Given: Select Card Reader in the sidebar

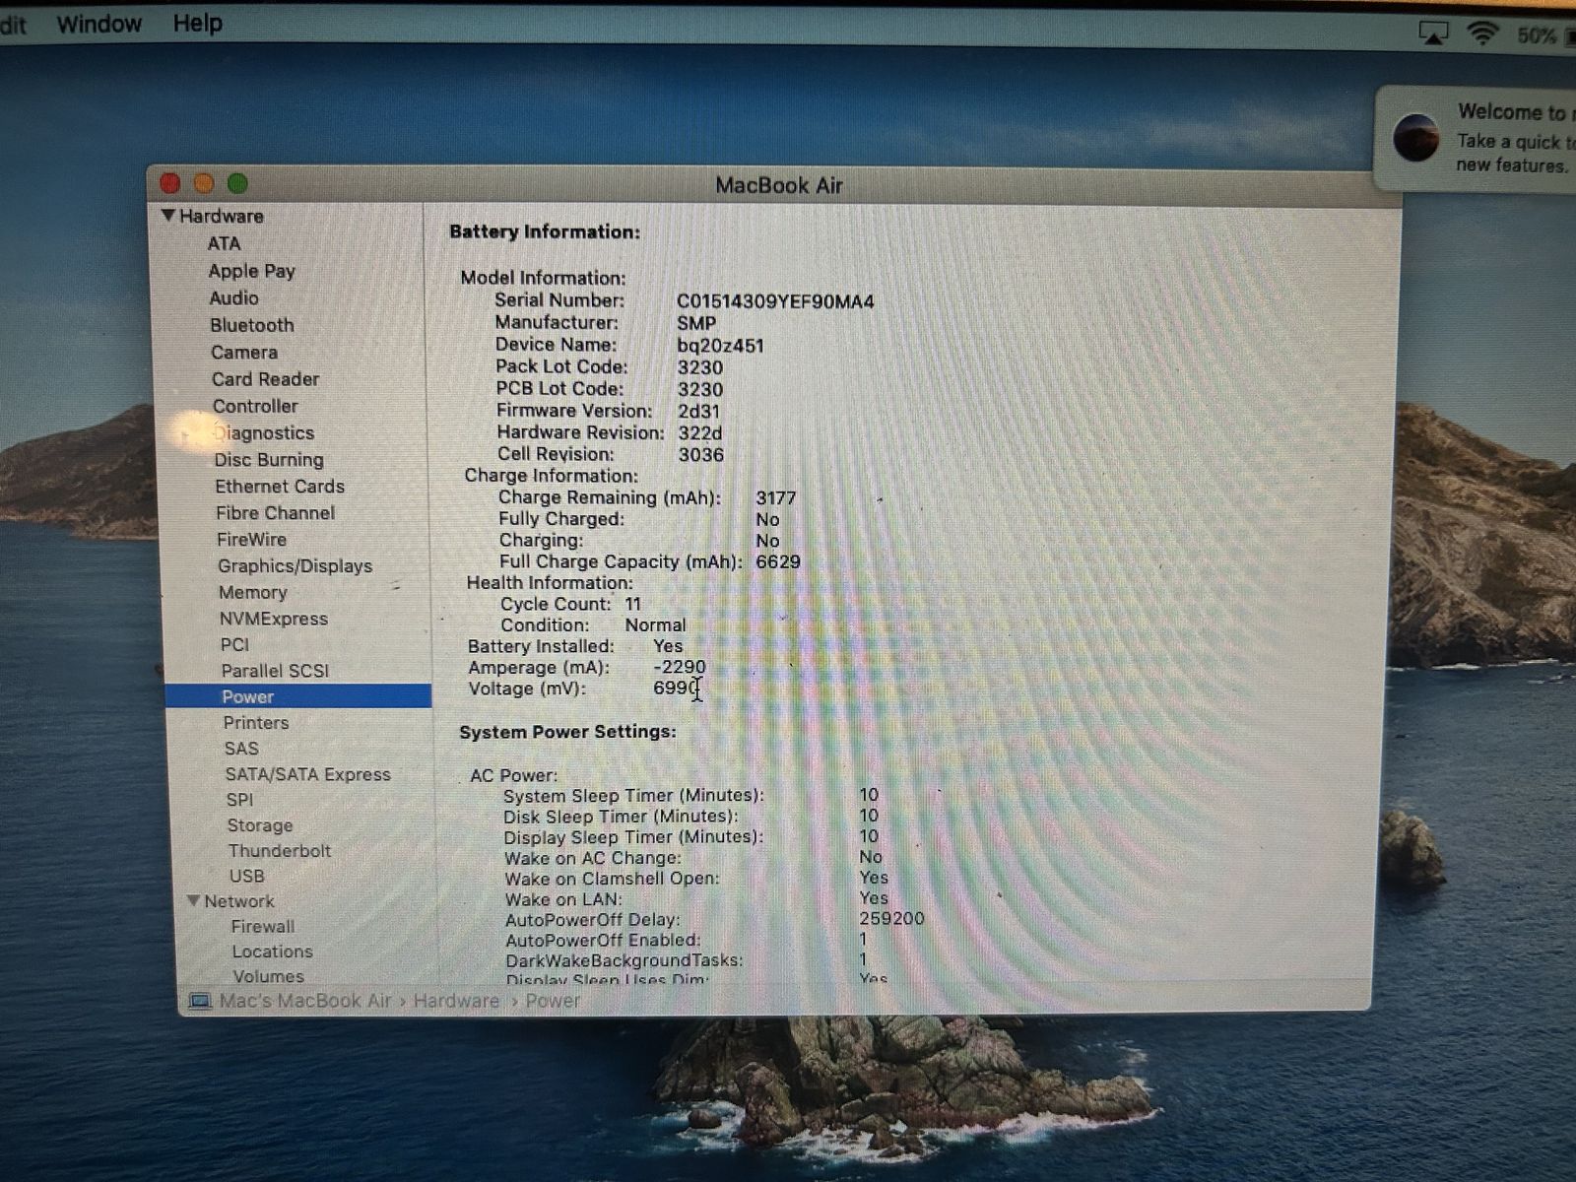Looking at the screenshot, I should tap(265, 379).
